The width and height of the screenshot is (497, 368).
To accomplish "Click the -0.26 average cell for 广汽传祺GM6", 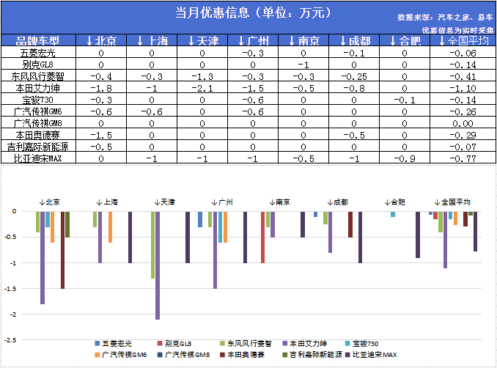I will 463,111.
